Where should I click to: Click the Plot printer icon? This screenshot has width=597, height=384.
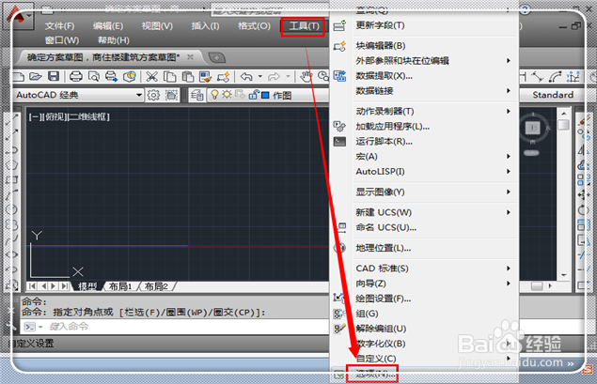coord(76,76)
